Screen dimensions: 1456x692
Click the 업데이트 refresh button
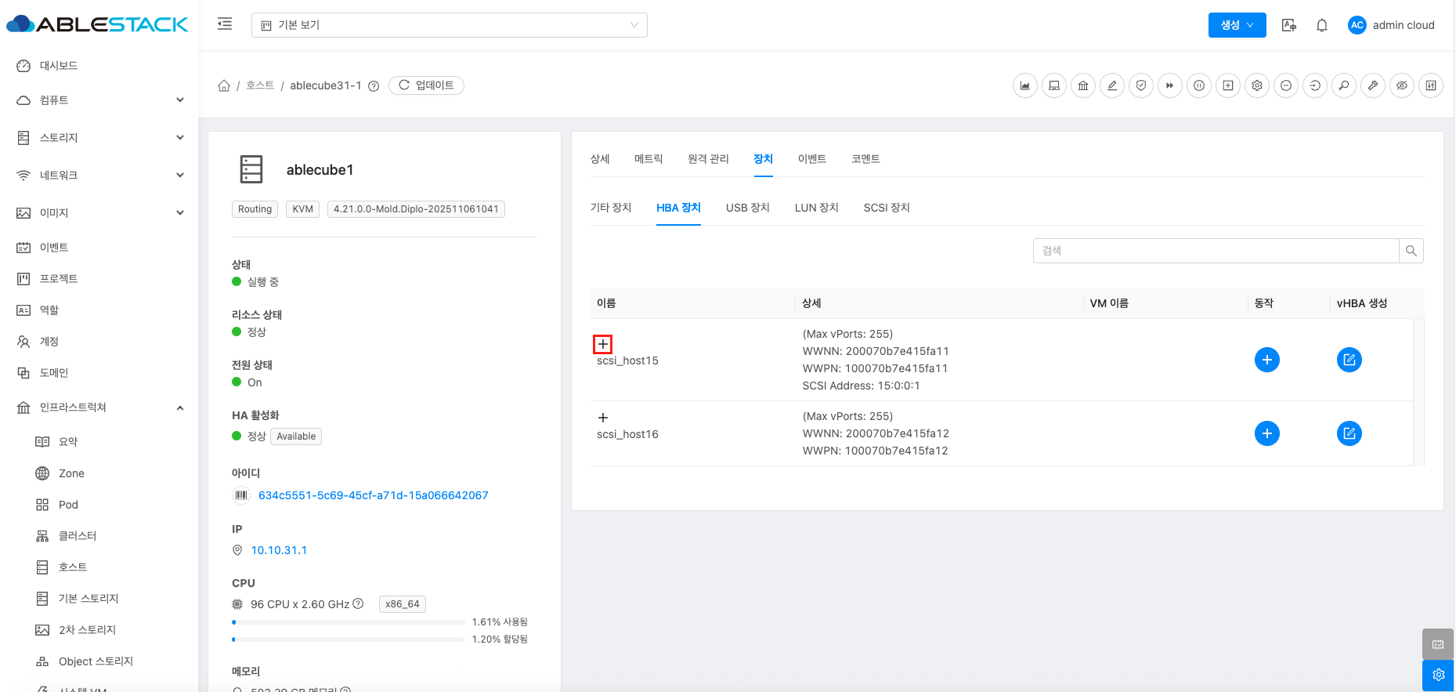coord(426,85)
